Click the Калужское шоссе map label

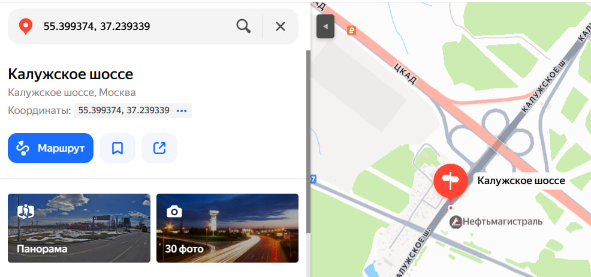[521, 180]
